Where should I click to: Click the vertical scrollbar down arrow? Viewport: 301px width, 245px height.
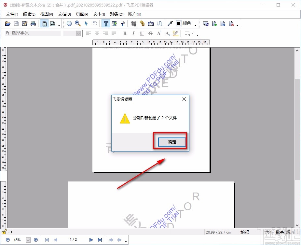tap(297, 225)
